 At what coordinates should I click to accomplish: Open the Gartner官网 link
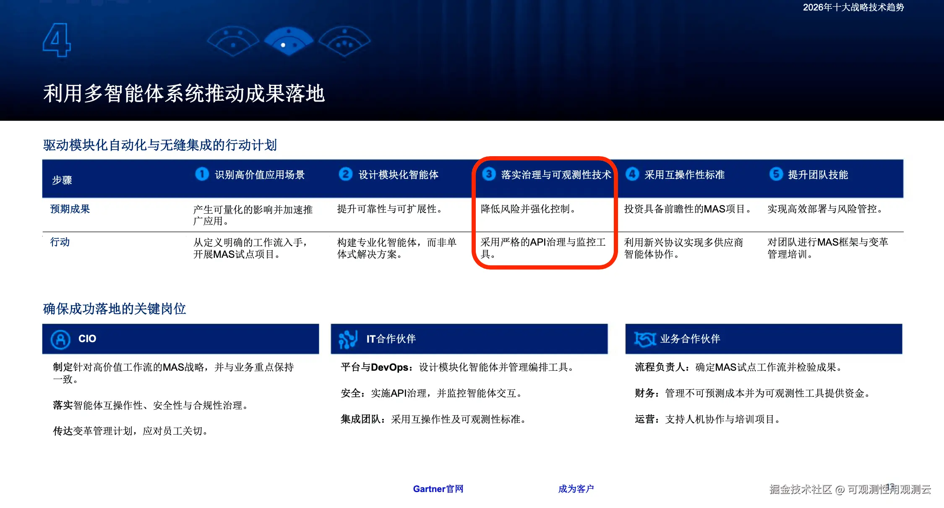point(438,489)
